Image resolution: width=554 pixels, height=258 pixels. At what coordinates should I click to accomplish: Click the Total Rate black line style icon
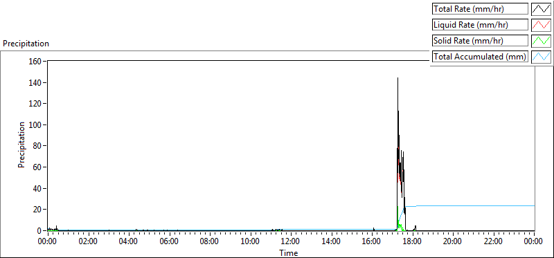[542, 9]
